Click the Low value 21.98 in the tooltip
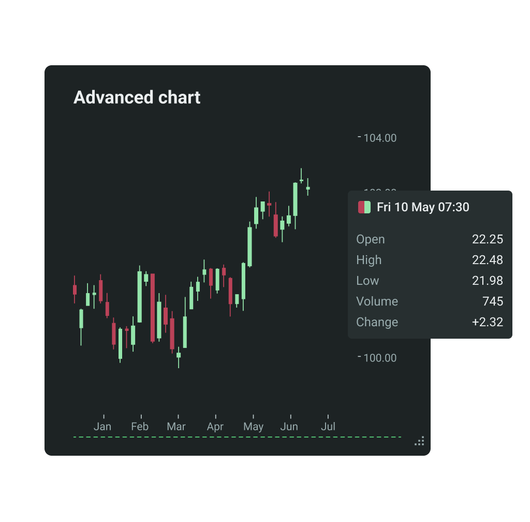Viewport: 530px width, 522px height. click(488, 281)
